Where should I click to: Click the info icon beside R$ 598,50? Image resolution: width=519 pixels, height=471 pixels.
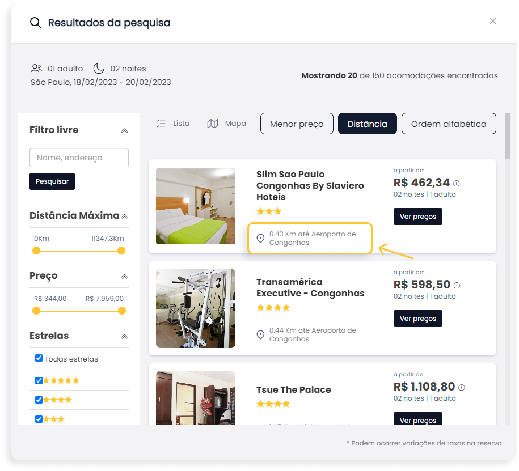[x=457, y=285]
